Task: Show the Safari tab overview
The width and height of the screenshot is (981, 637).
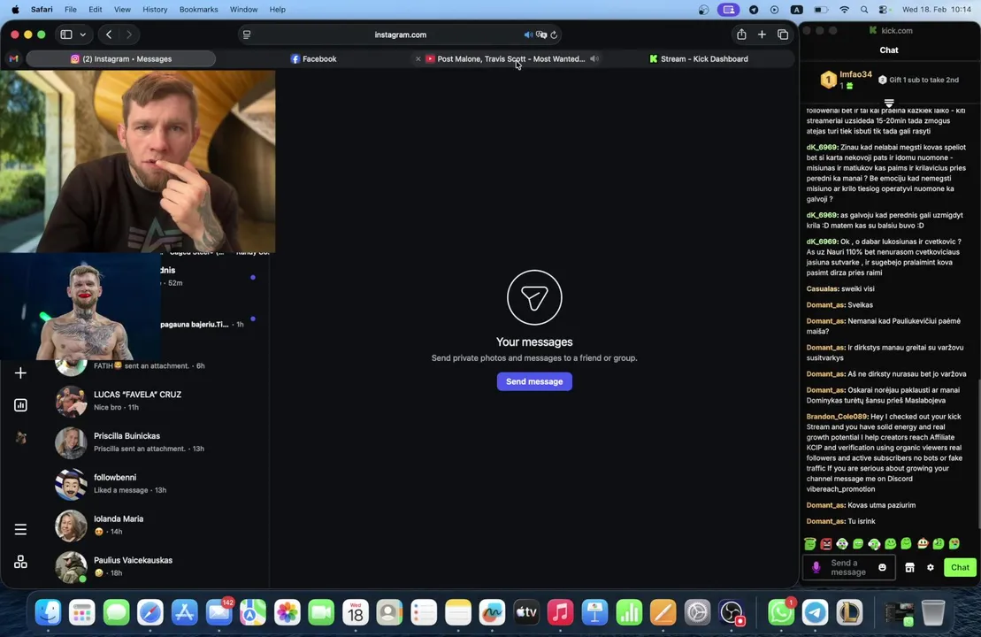Action: point(783,35)
